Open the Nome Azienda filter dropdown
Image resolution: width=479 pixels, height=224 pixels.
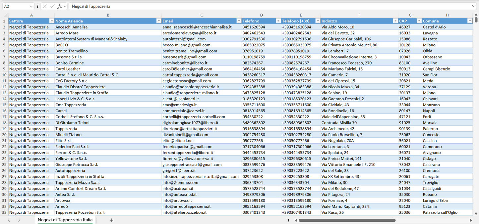158,21
